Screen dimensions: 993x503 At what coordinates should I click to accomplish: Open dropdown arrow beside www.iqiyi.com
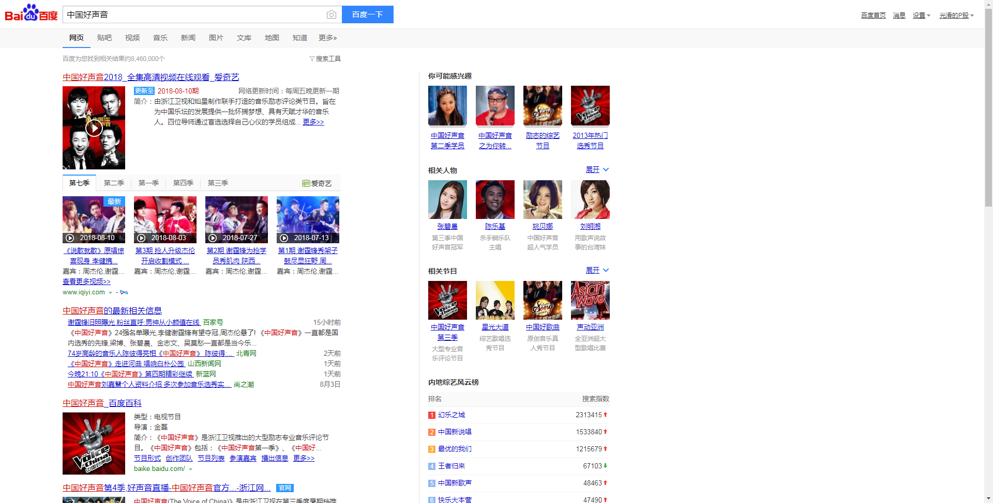(110, 293)
